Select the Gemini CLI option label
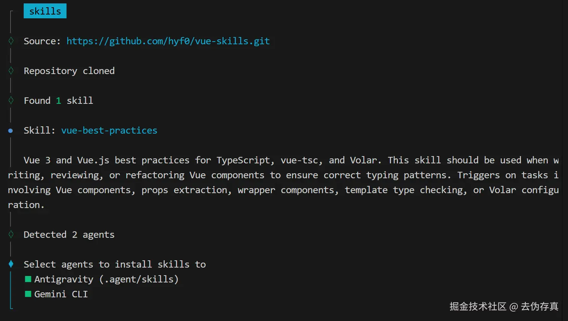 tap(61, 294)
